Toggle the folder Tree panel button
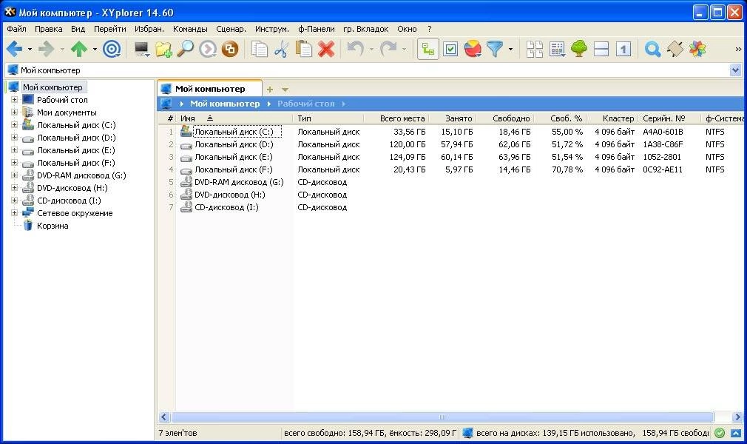 click(427, 49)
